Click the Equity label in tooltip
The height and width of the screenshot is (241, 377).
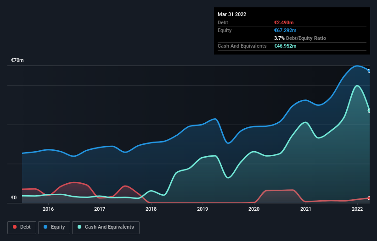point(225,30)
